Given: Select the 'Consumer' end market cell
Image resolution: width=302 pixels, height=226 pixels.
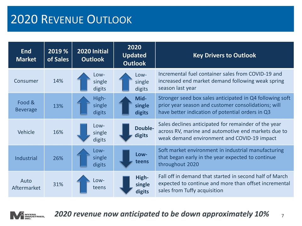Looking at the screenshot, I should pyautogui.click(x=26, y=81).
